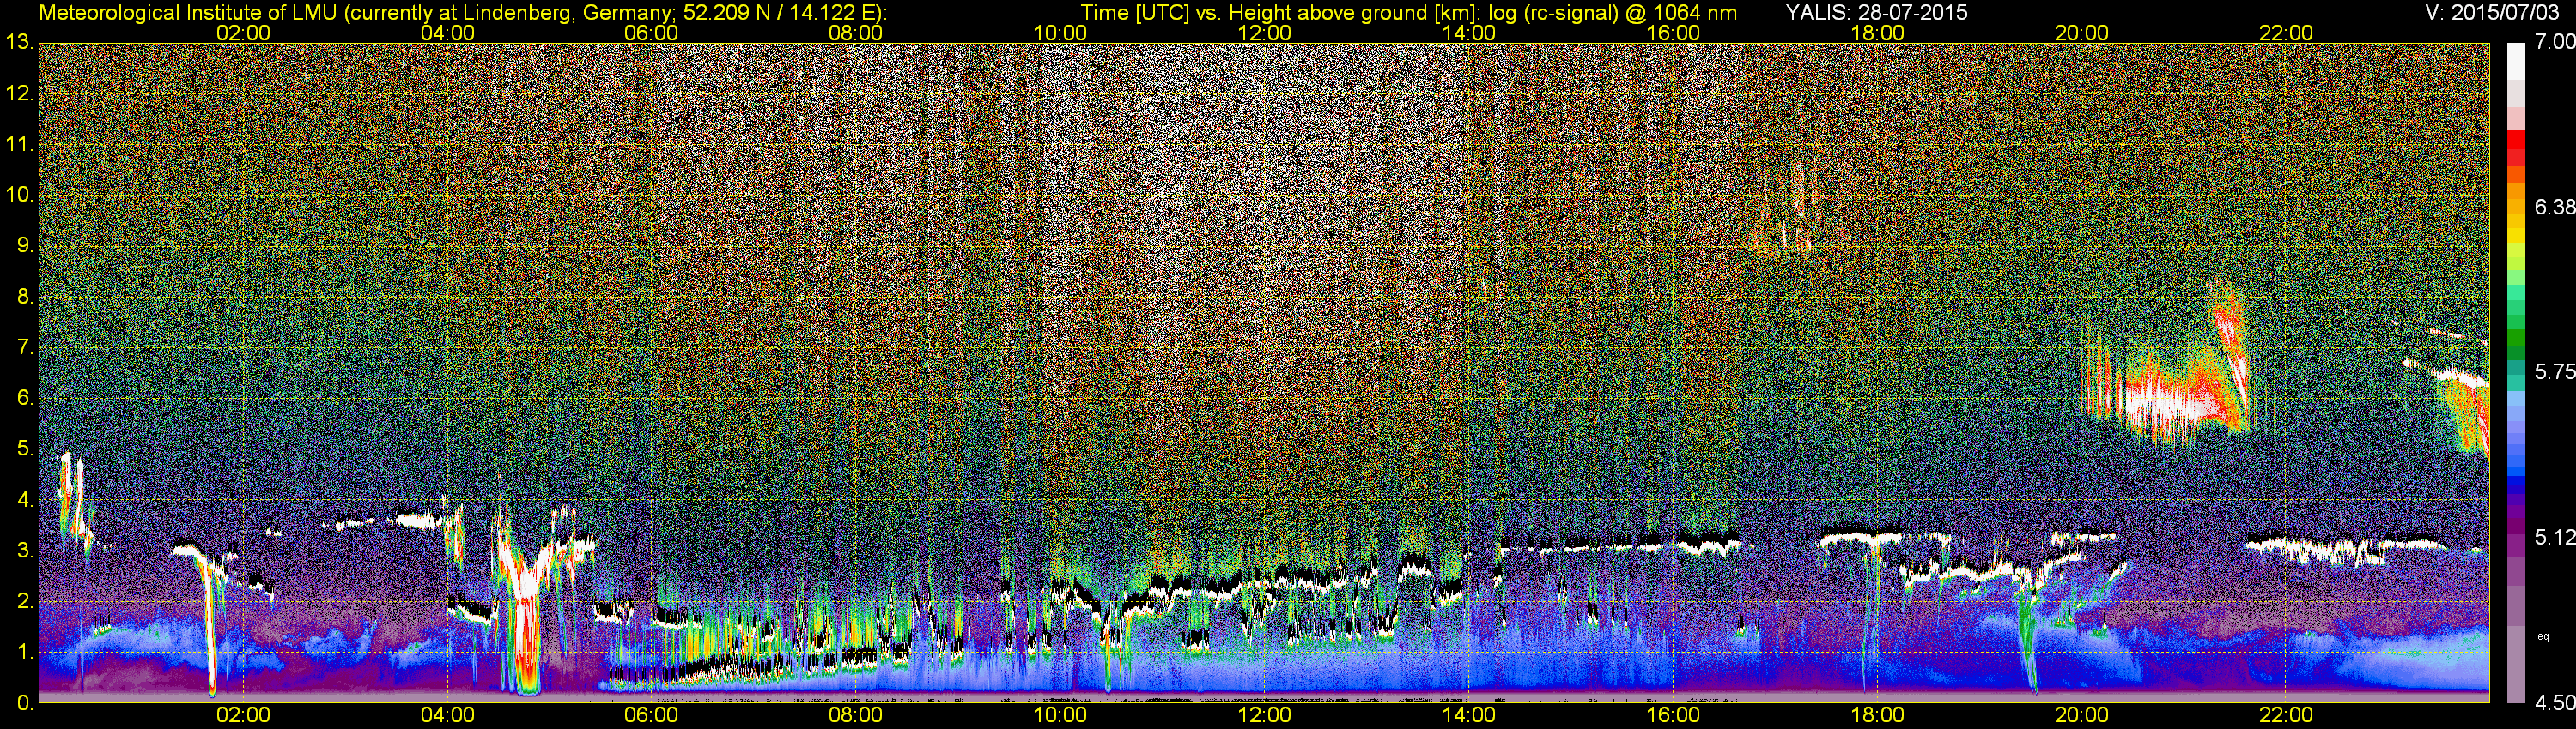Click the 04:00 label on bottom time axis
The height and width of the screenshot is (729, 2576).
point(447,715)
